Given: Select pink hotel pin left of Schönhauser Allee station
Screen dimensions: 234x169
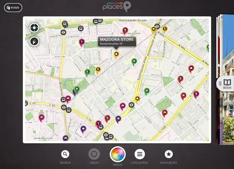Looking at the screenshot, I should tap(123, 107).
